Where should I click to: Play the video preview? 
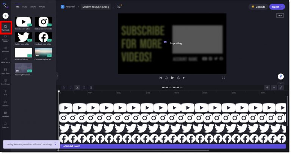tap(172, 78)
